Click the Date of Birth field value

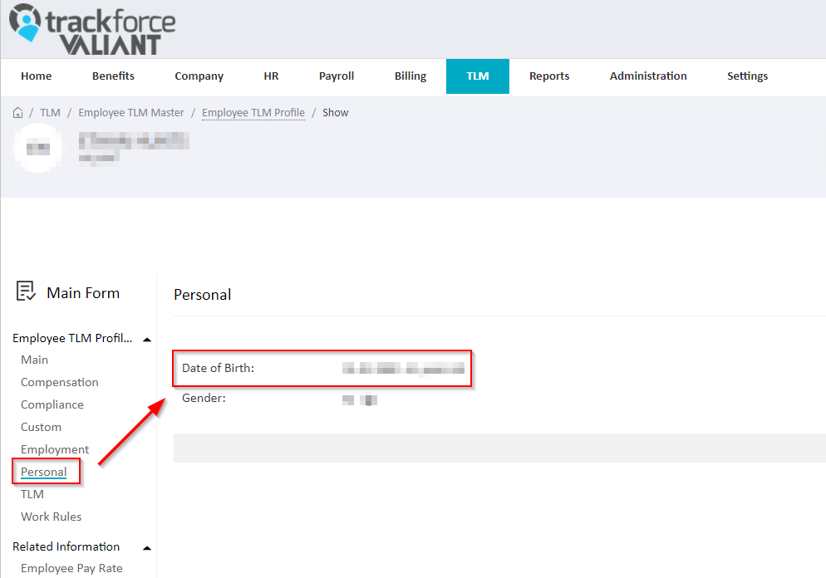coord(403,369)
